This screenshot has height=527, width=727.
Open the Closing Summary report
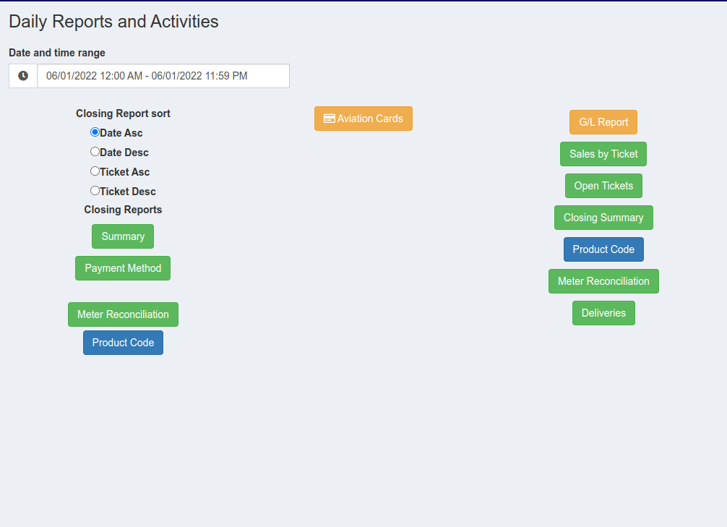point(603,218)
